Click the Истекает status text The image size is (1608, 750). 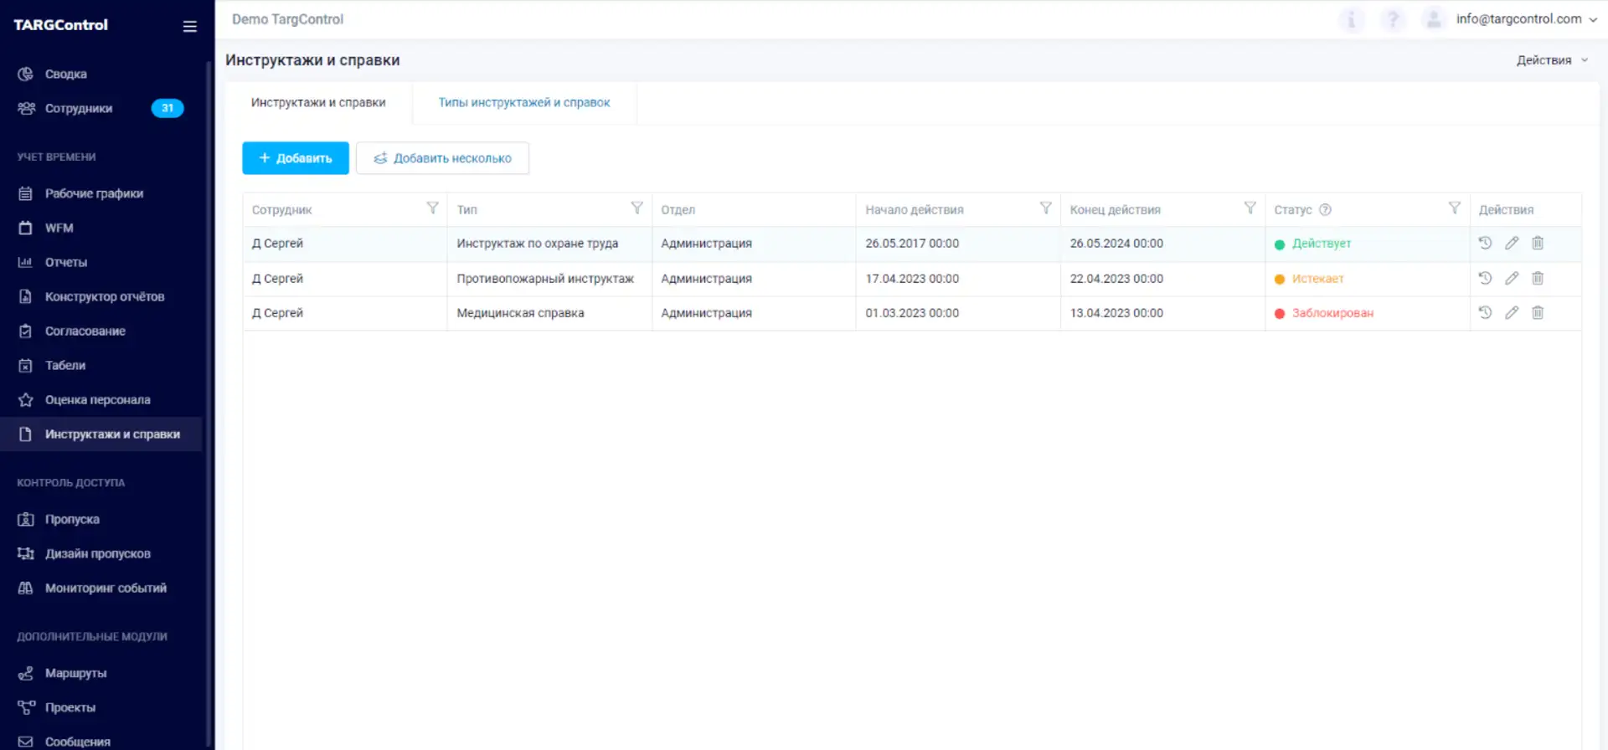tap(1317, 279)
